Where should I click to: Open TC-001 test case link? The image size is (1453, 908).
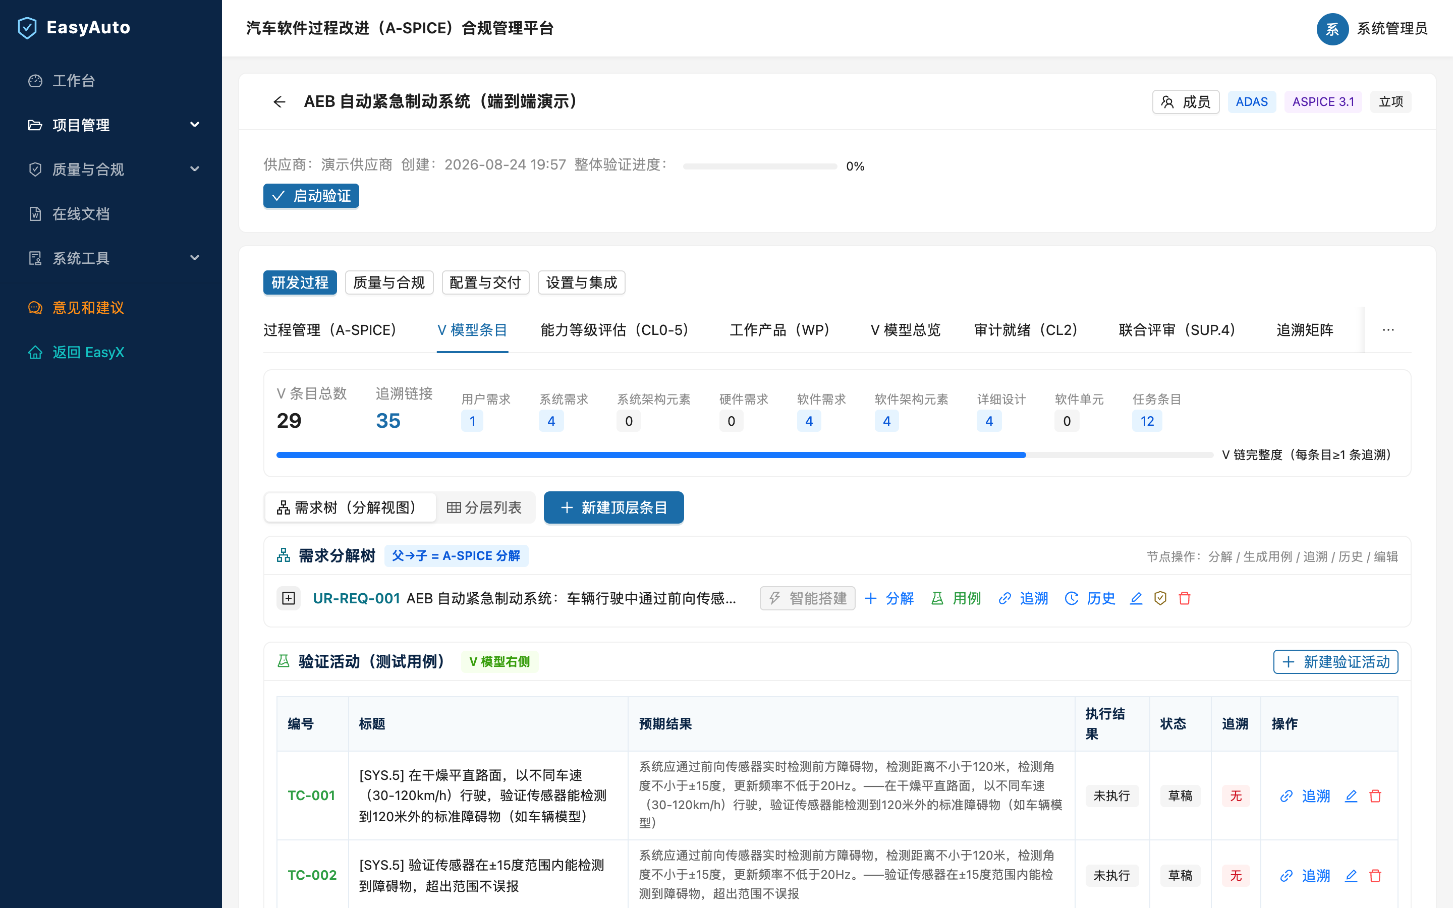coord(311,796)
